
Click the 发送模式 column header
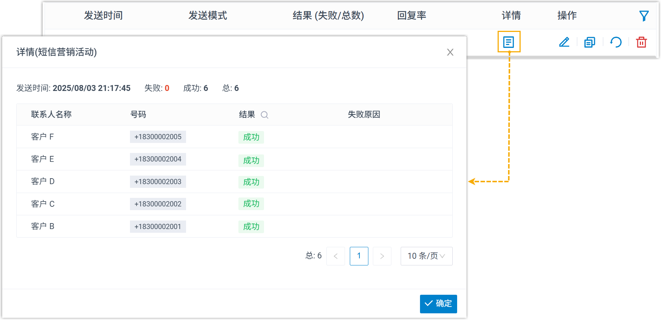point(208,16)
